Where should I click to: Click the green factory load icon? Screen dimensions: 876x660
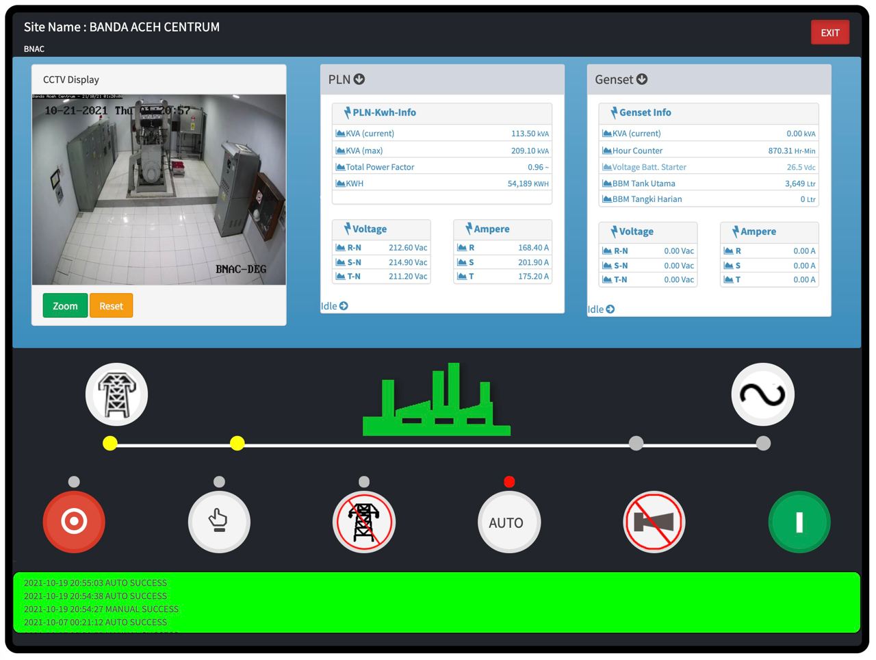point(437,401)
